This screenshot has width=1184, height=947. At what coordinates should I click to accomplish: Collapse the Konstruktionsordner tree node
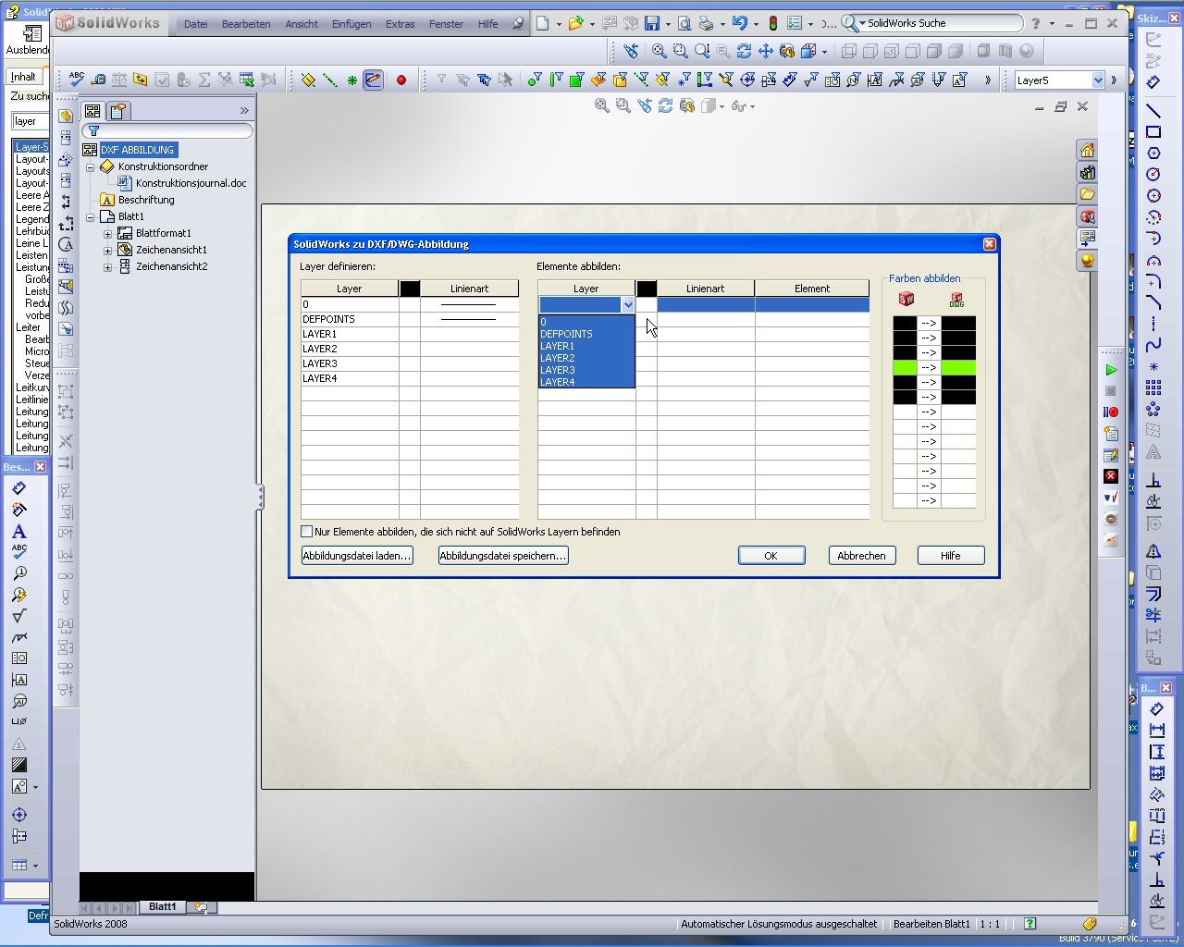click(91, 167)
